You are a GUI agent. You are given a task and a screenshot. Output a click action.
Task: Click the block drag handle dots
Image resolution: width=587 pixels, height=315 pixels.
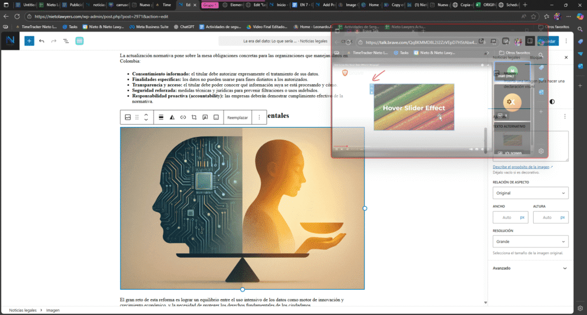[x=137, y=117]
